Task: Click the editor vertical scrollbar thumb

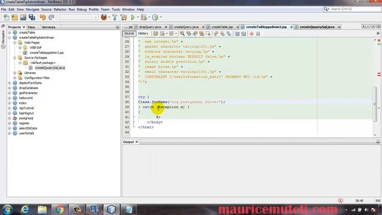Action: 375,104
